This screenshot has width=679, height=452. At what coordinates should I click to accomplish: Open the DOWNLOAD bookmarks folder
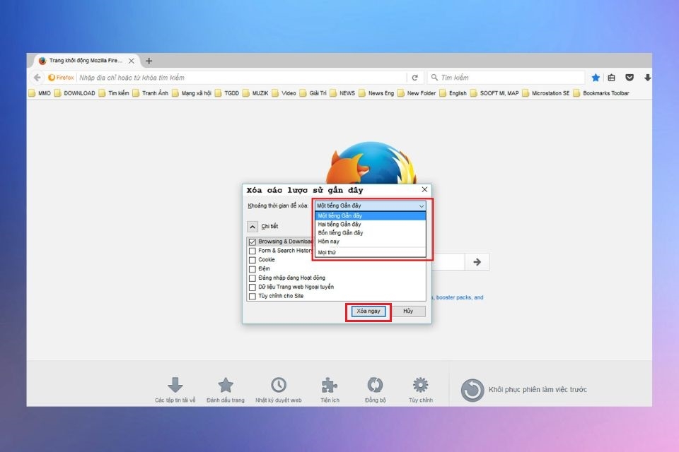click(x=74, y=93)
